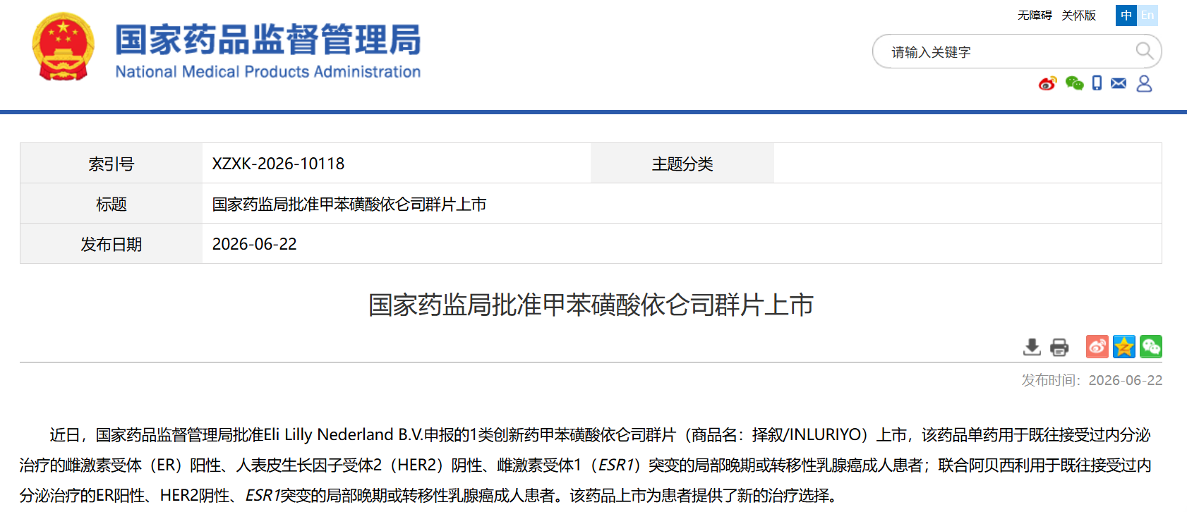This screenshot has height=512, width=1187.
Task: Click the 主题分类 label cell
Action: 682,164
